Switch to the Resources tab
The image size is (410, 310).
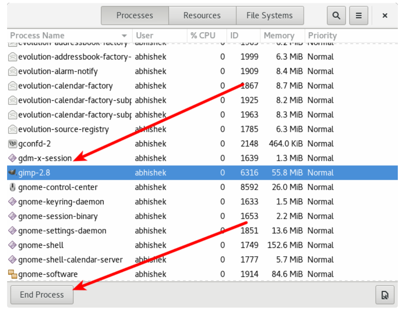(202, 16)
